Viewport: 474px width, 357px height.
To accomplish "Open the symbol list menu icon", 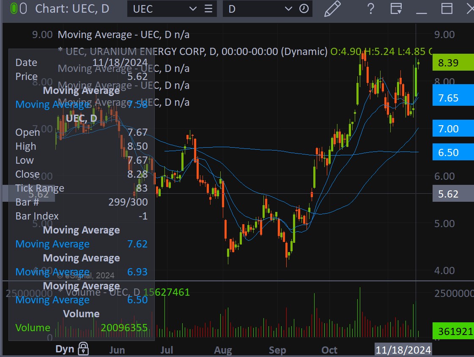I will click(x=208, y=9).
